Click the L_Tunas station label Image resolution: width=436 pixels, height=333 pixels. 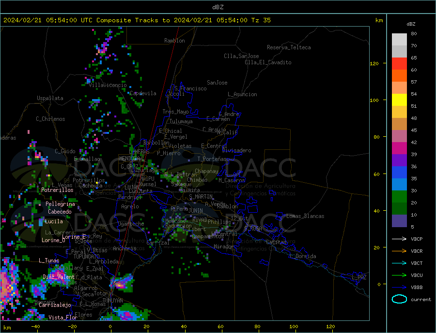(x=49, y=261)
